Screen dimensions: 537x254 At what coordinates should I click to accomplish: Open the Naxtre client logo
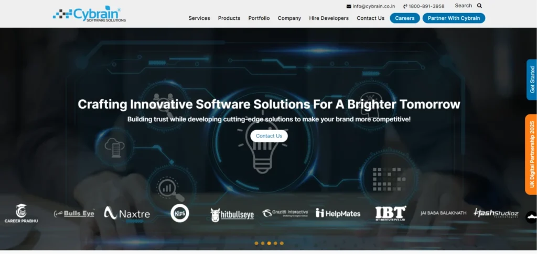click(127, 213)
